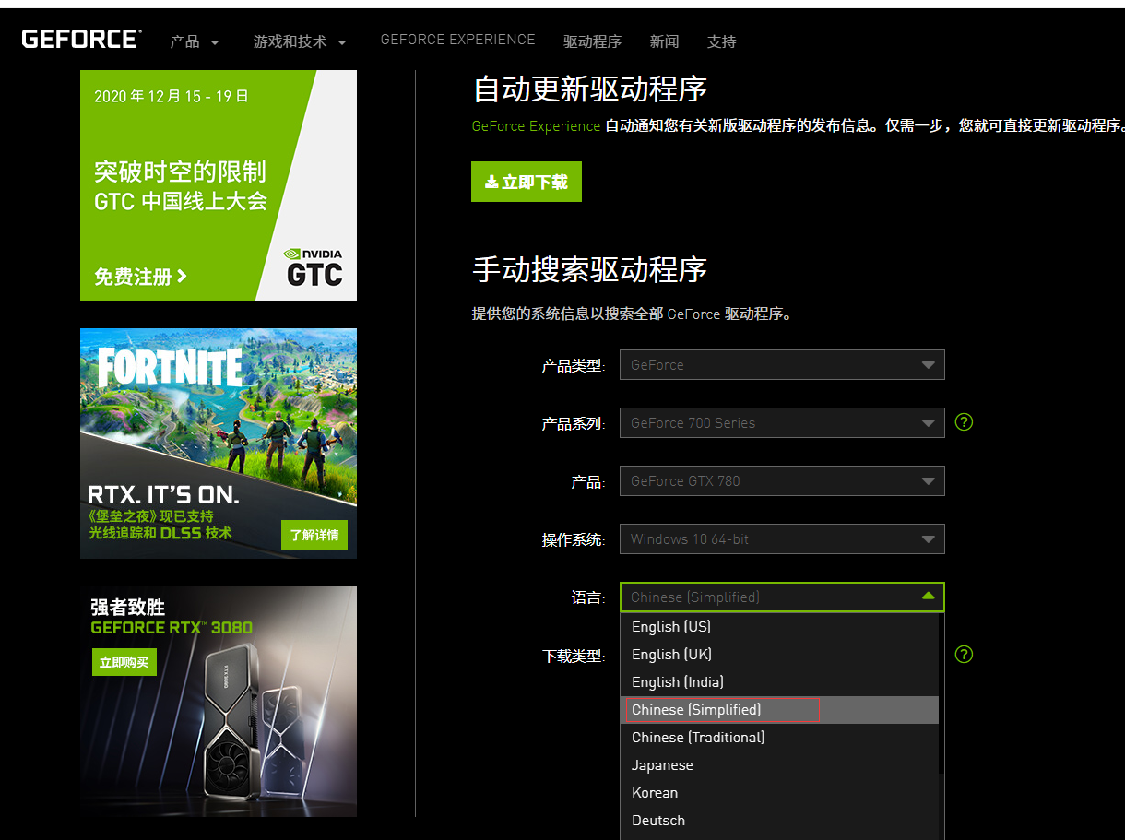Image resolution: width=1125 pixels, height=840 pixels.
Task: Click 了解详情 on Fortnite banner
Action: pos(314,535)
